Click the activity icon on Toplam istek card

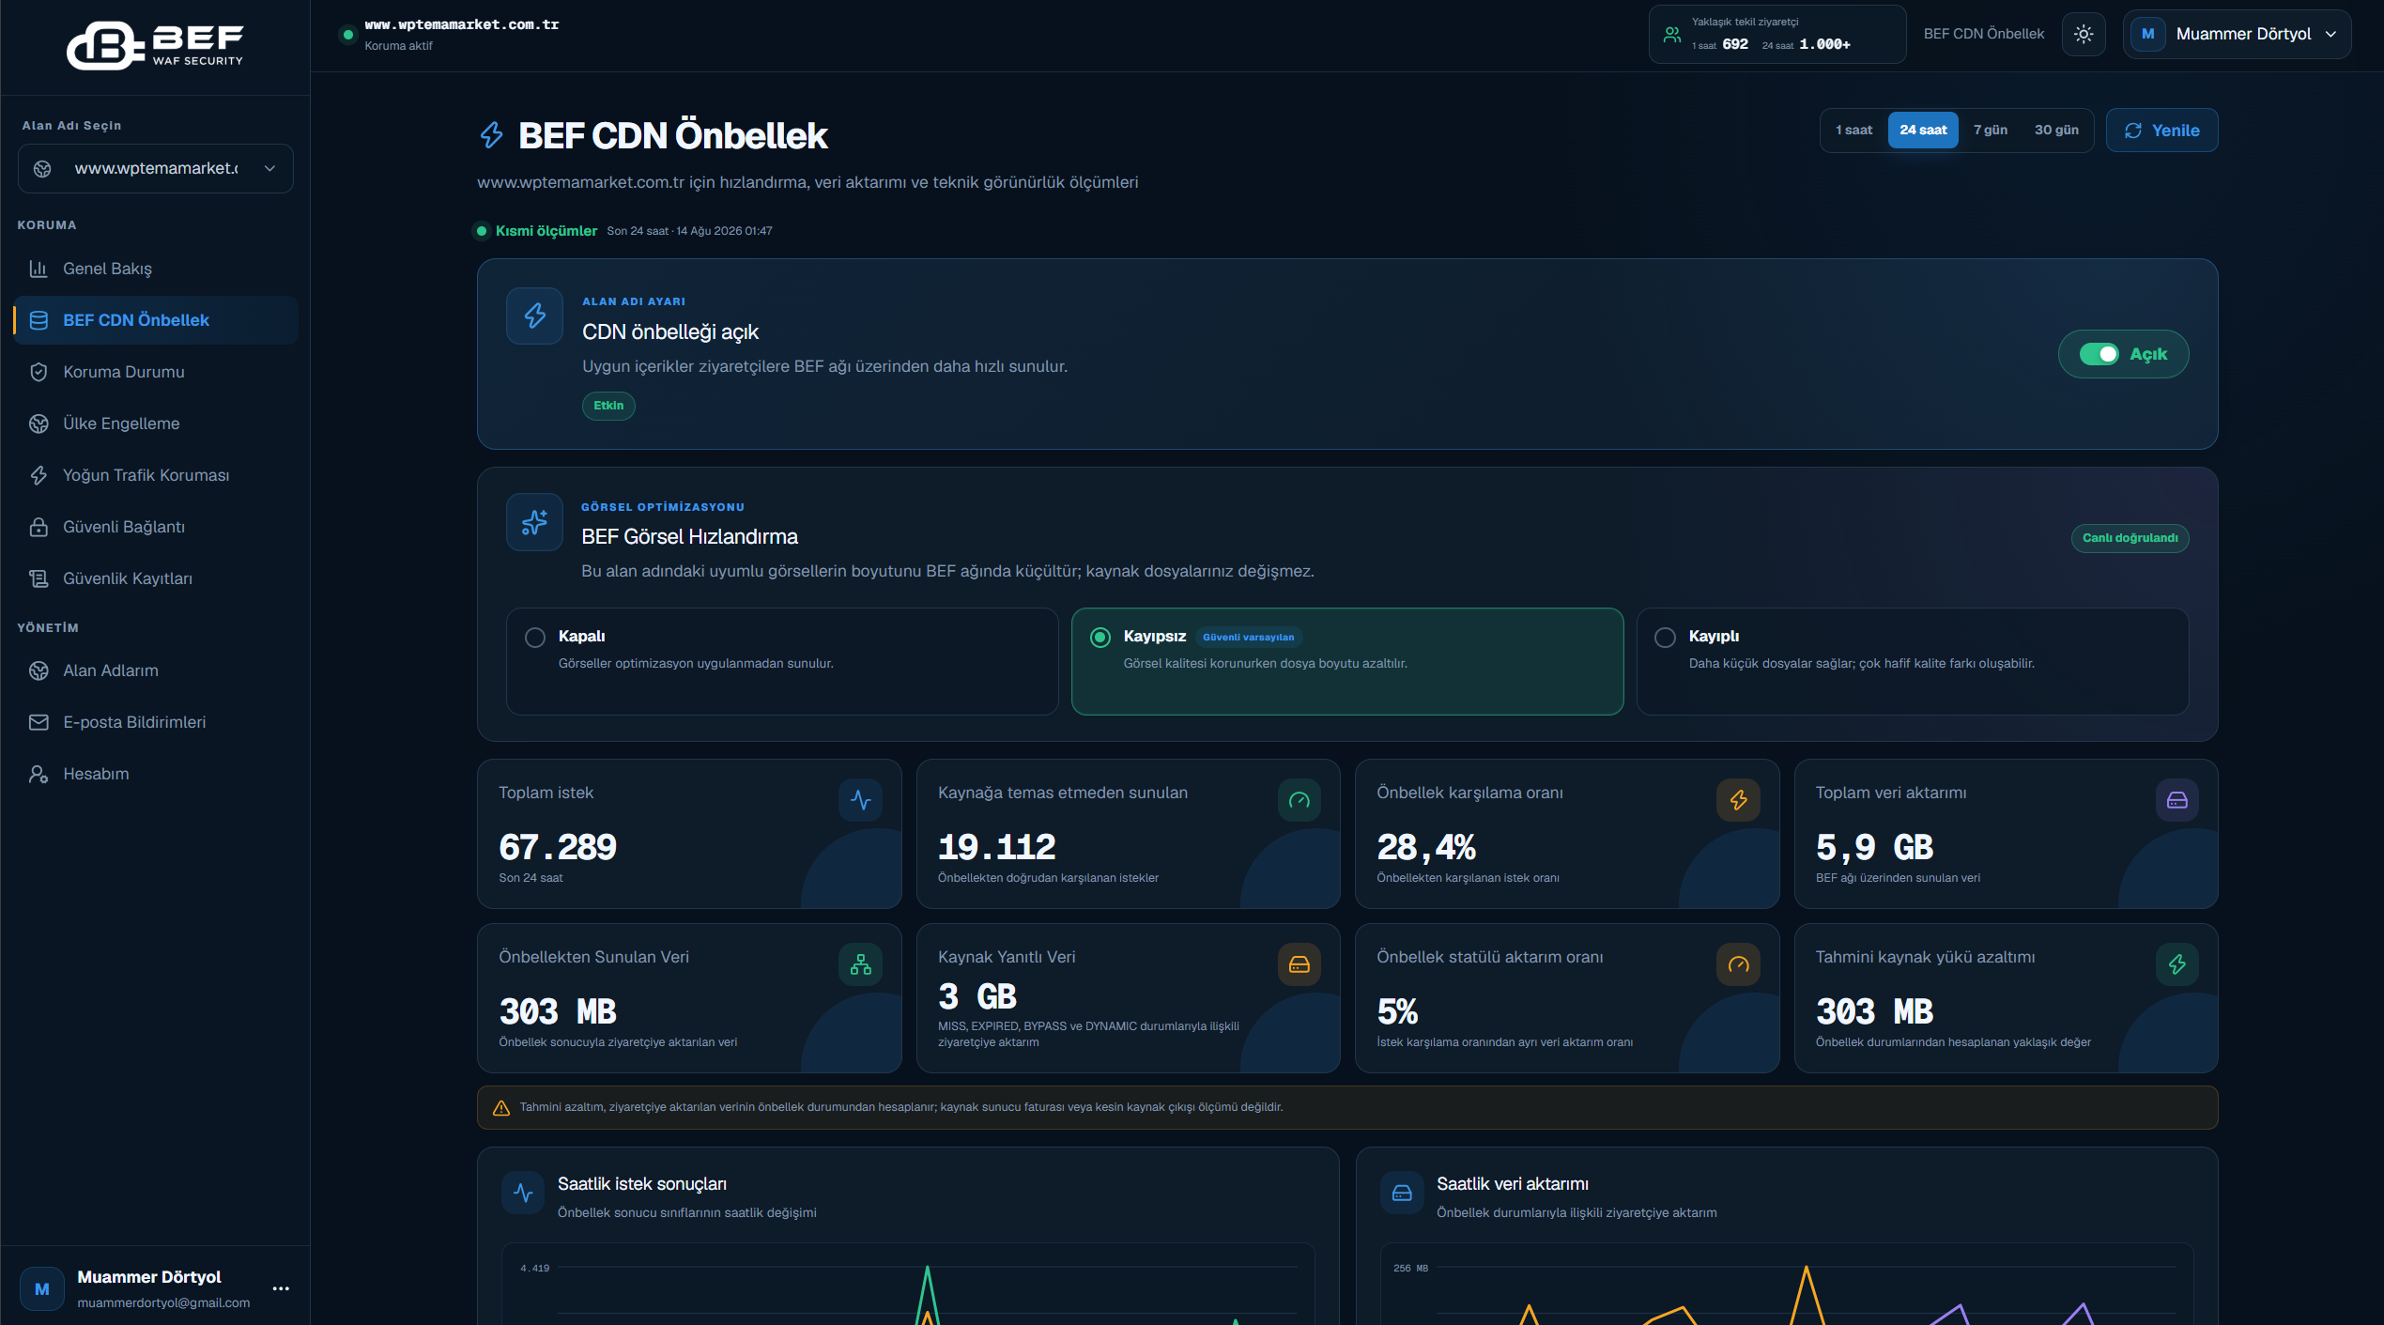pyautogui.click(x=860, y=800)
